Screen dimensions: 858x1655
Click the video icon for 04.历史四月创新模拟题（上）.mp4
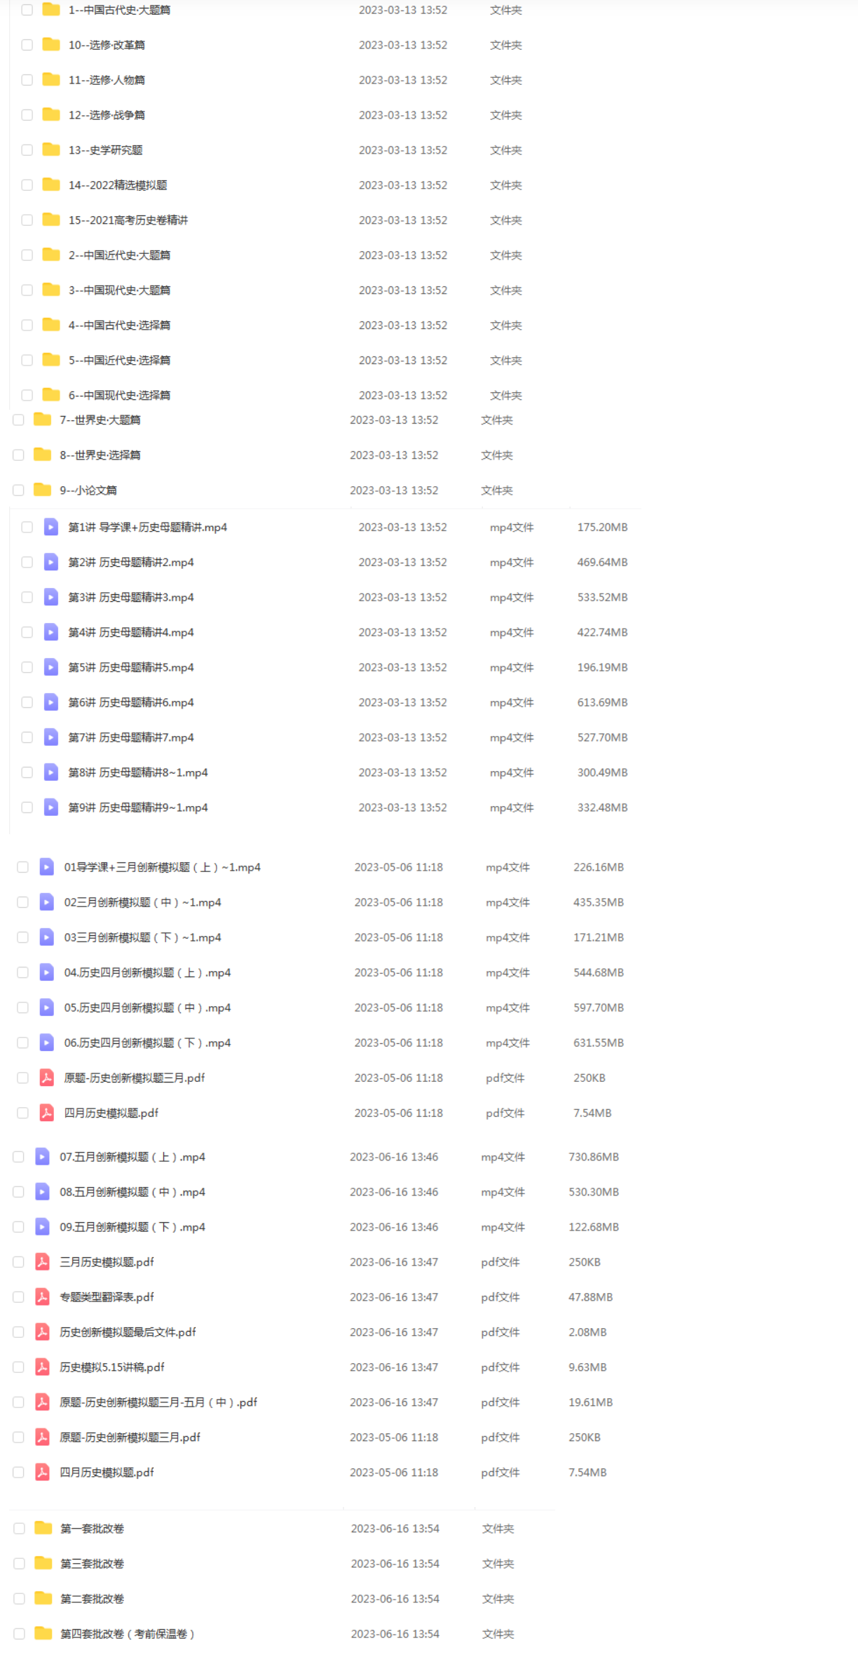click(47, 972)
